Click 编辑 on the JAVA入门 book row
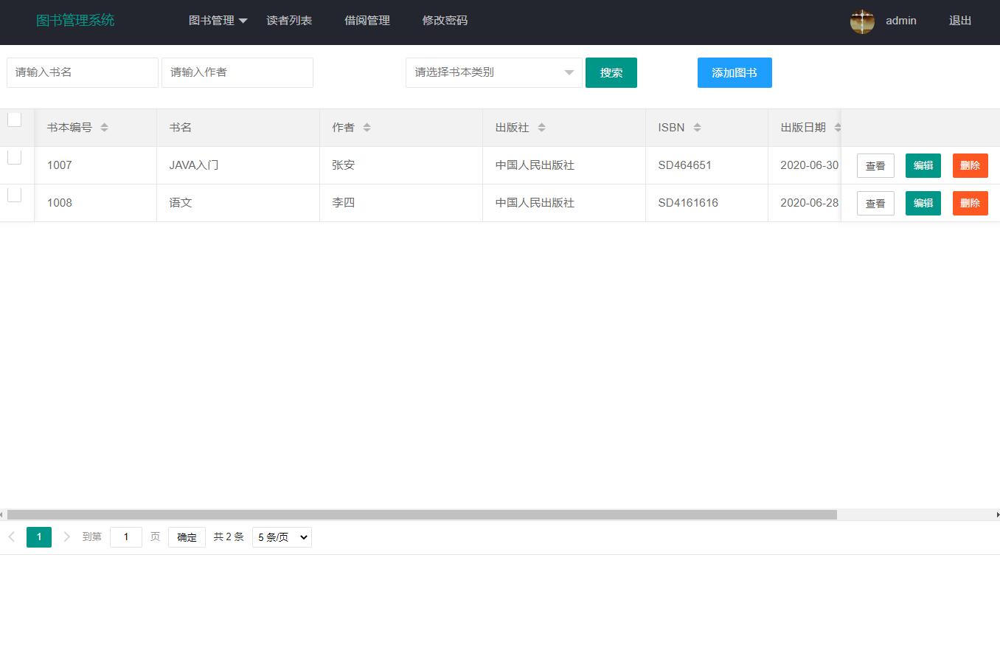Image resolution: width=1000 pixels, height=659 pixels. tap(923, 165)
